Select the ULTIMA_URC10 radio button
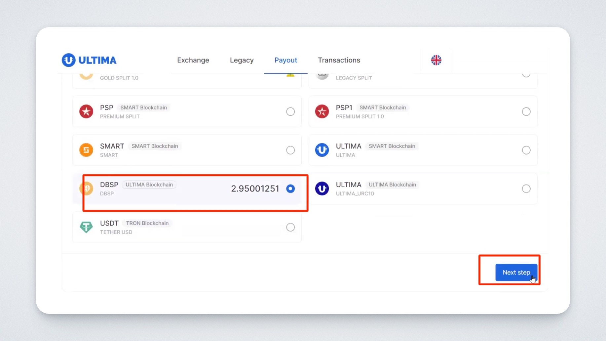The width and height of the screenshot is (606, 341). click(x=526, y=189)
